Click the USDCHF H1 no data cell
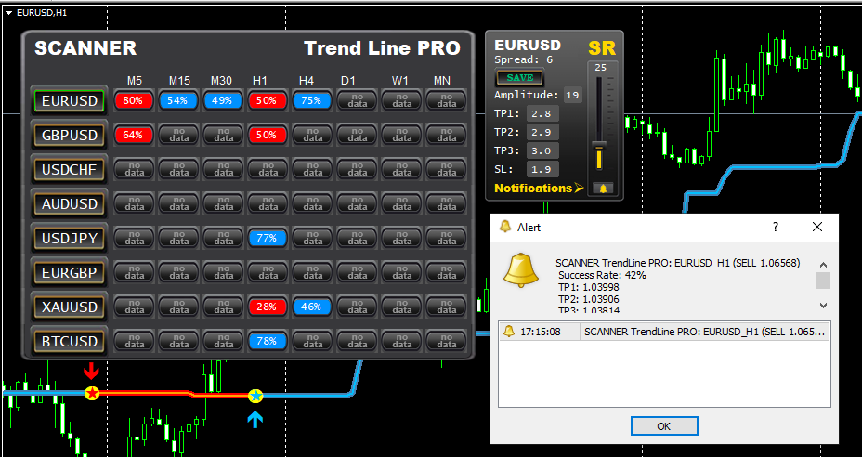This screenshot has width=862, height=457. pos(268,169)
